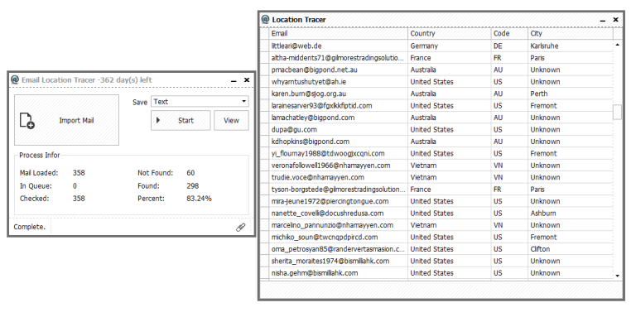Click the Location Tracer window title icon
Viewport: 636px width, 317px height.
click(x=265, y=19)
